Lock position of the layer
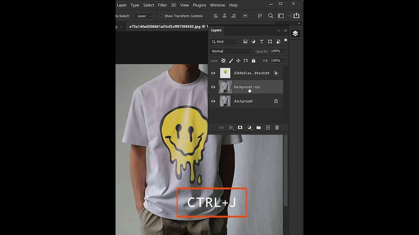The image size is (419, 235). click(x=238, y=61)
